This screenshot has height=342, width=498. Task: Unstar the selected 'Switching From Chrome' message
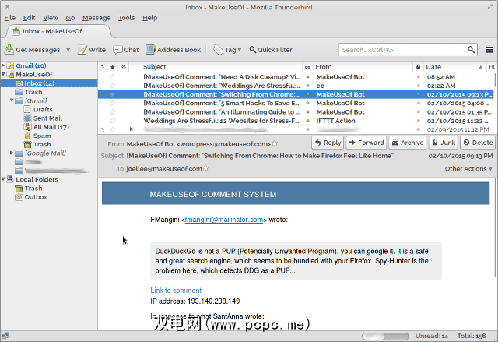click(112, 94)
